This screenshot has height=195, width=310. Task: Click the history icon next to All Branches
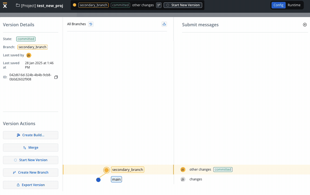click(91, 24)
